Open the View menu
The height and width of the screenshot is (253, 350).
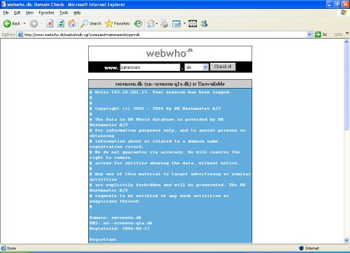[29, 13]
